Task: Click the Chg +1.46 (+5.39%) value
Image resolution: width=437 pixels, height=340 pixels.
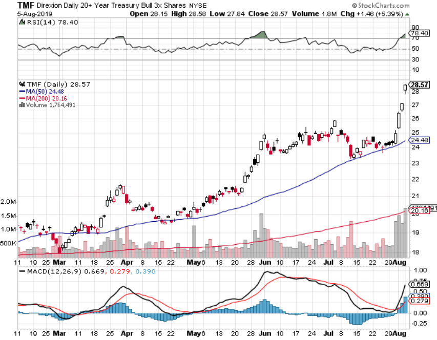Action: coord(372,14)
